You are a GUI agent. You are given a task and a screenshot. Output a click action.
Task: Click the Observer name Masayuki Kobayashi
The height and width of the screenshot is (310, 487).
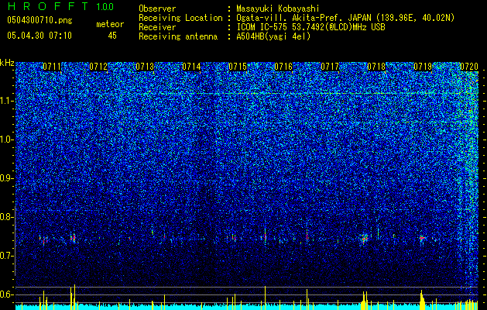pos(278,9)
